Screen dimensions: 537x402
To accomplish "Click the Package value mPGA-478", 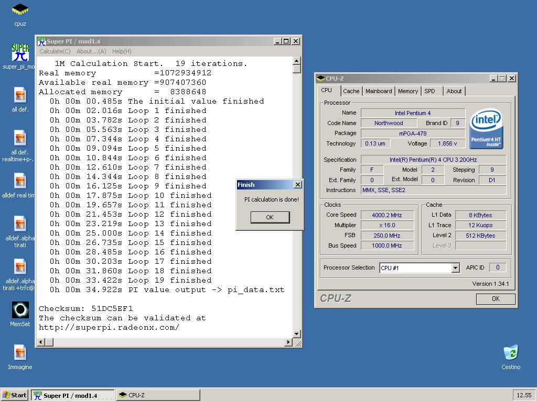I will (x=413, y=133).
